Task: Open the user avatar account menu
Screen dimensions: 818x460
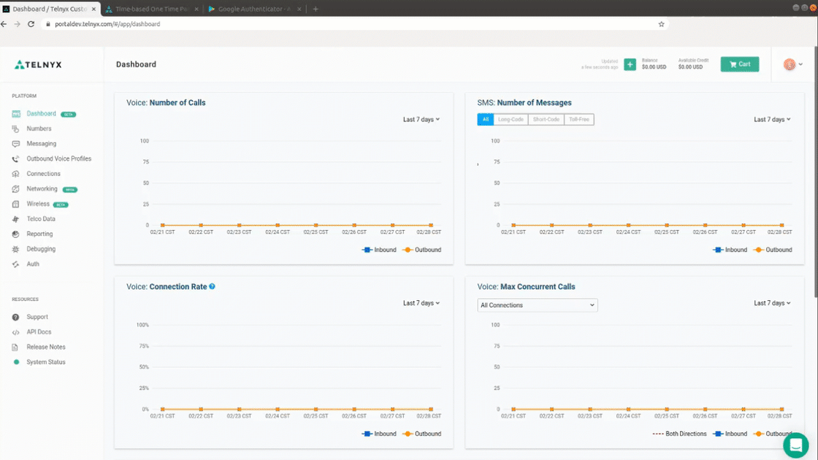Action: click(x=792, y=64)
